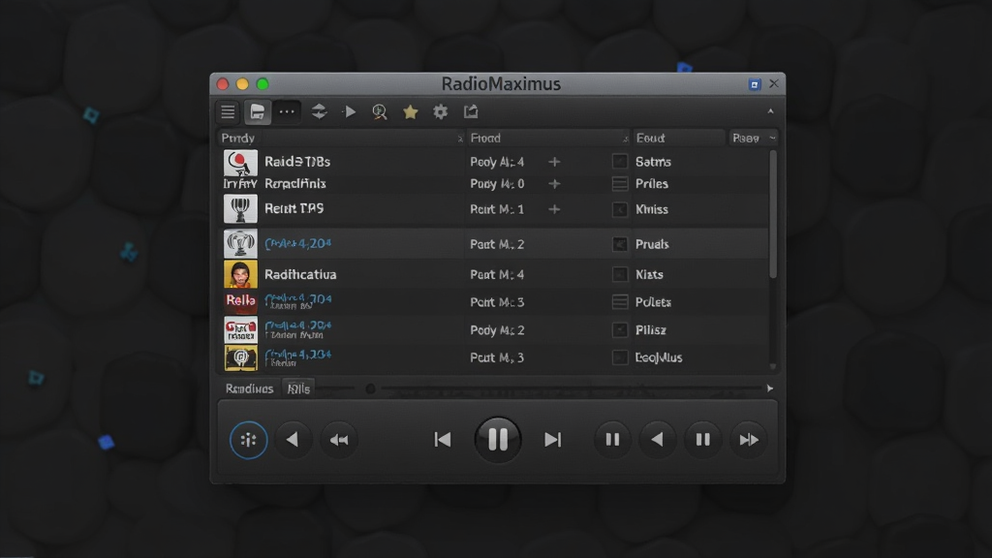Open the three-dots more options button

[287, 112]
